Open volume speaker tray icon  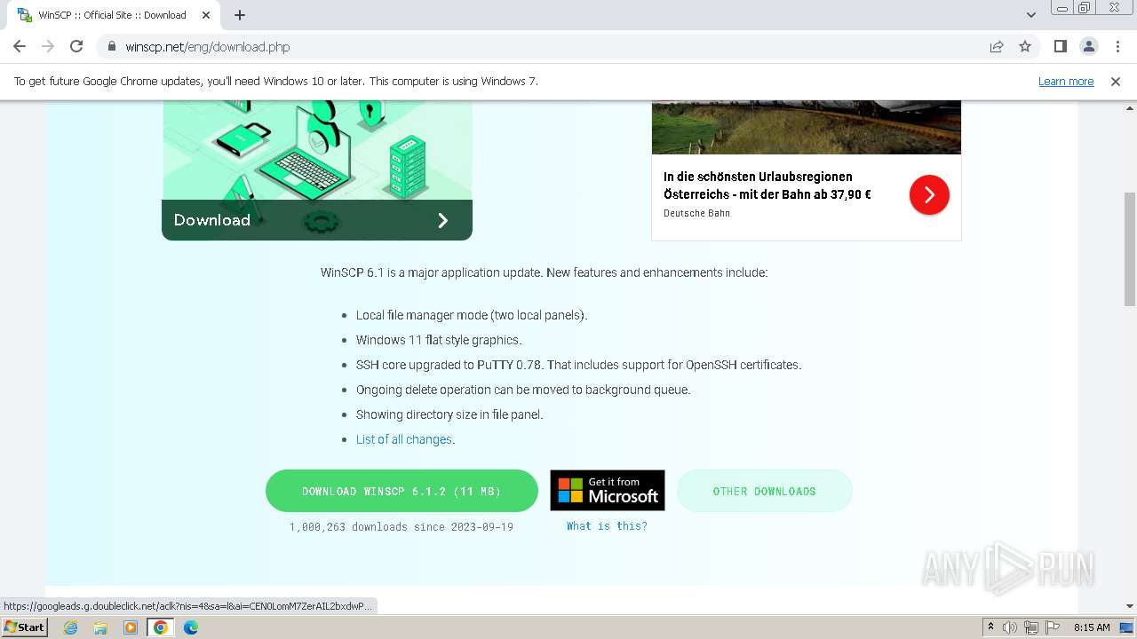pos(1010,627)
